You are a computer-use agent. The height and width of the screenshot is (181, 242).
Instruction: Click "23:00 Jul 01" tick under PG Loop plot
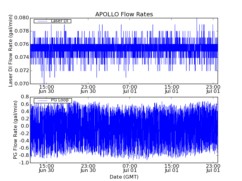[x=213, y=168]
